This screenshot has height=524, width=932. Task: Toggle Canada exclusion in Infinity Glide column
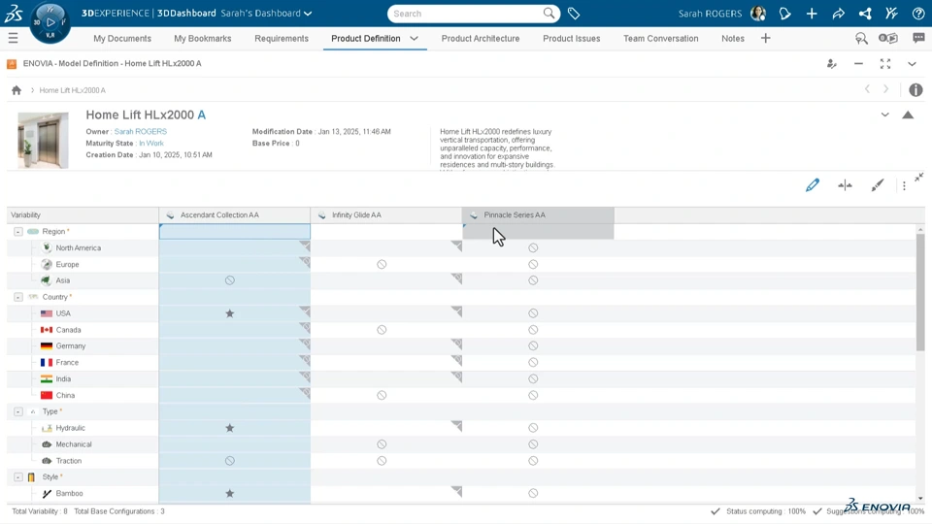pyautogui.click(x=382, y=330)
